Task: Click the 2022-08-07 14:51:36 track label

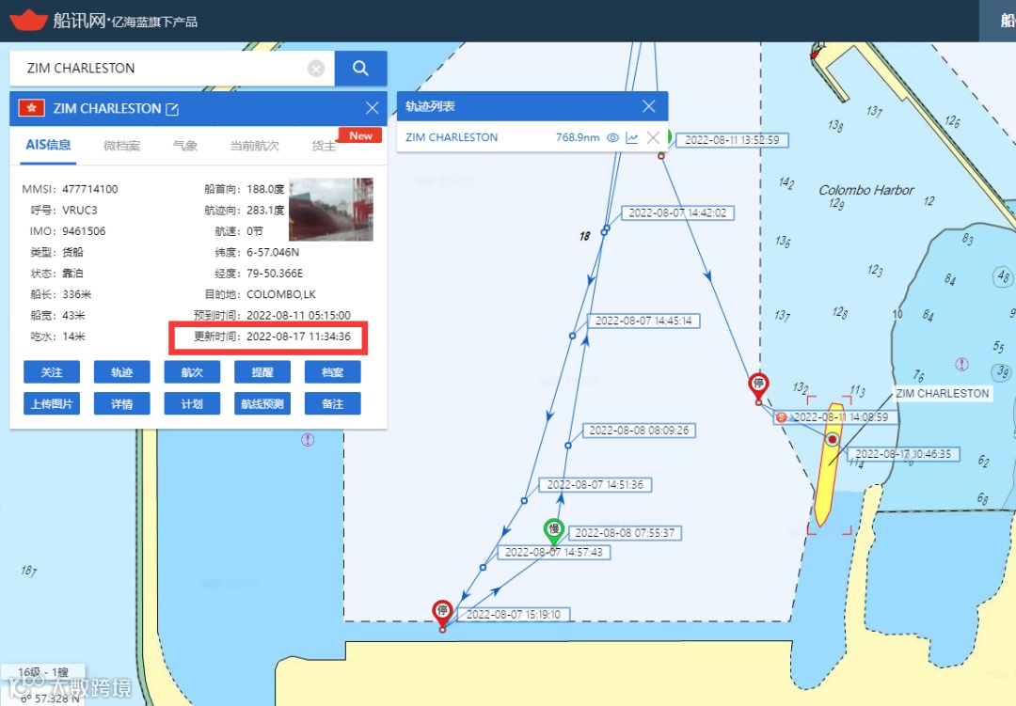Action: coord(595,484)
